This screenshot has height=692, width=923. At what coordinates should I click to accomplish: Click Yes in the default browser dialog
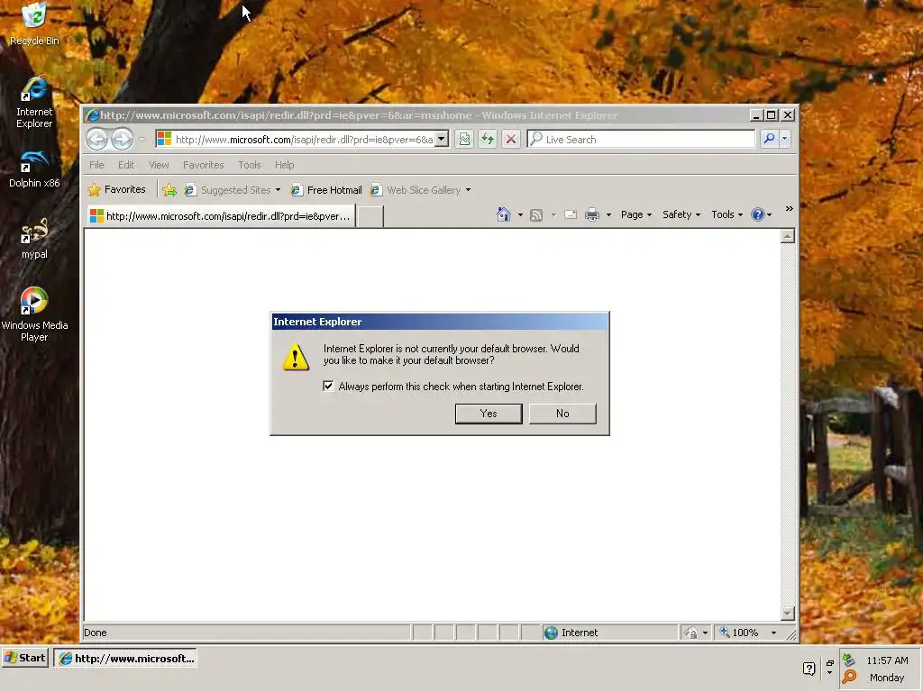(x=489, y=413)
